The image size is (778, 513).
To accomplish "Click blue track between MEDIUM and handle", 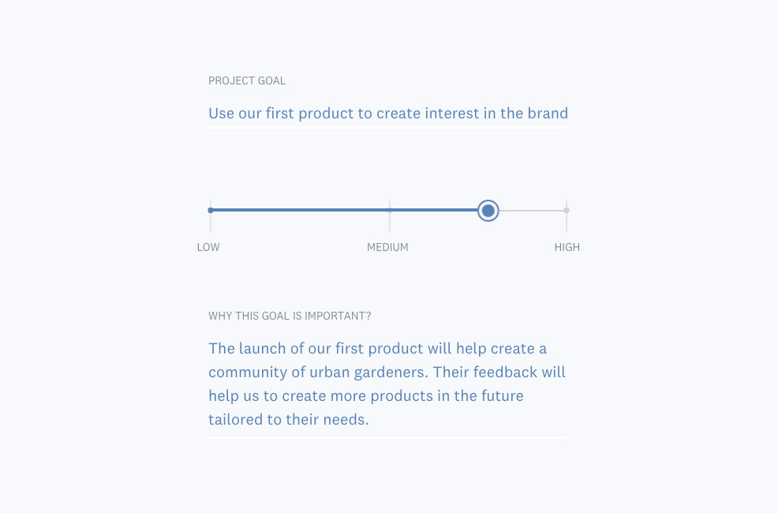I will pos(435,211).
